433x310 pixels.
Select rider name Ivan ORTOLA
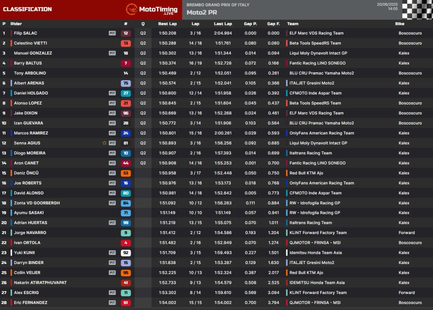[27, 243]
